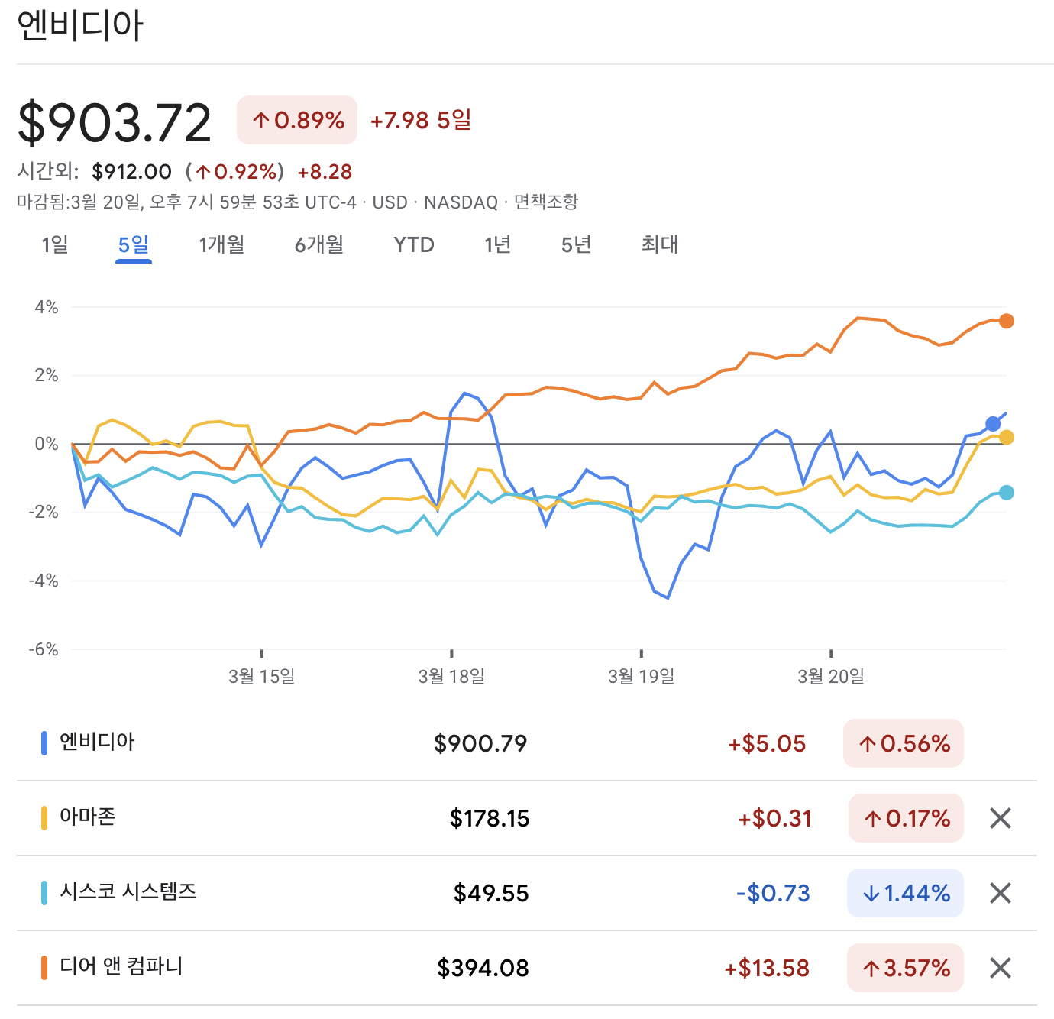This screenshot has height=1019, width=1054.
Task: Click the blue 엔비디아 legend color bar
Action: coord(44,743)
